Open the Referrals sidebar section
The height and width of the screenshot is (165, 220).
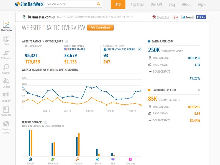pyautogui.click(x=6, y=55)
